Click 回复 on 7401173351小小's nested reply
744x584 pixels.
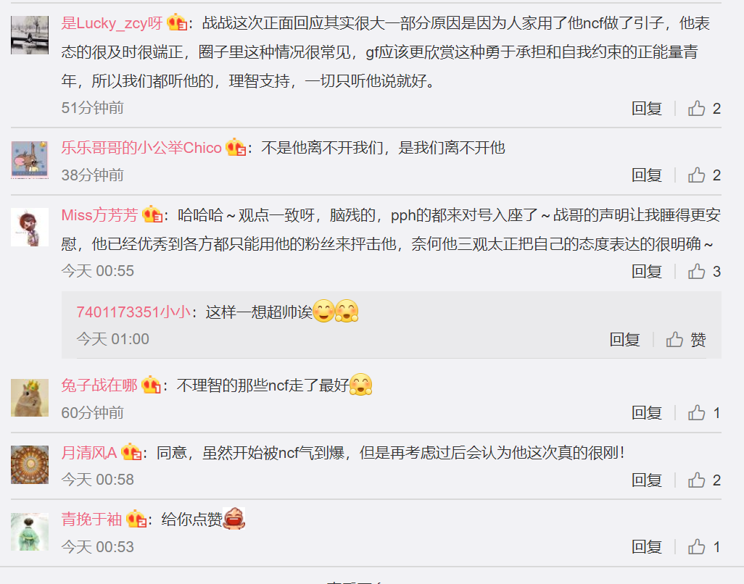click(624, 339)
